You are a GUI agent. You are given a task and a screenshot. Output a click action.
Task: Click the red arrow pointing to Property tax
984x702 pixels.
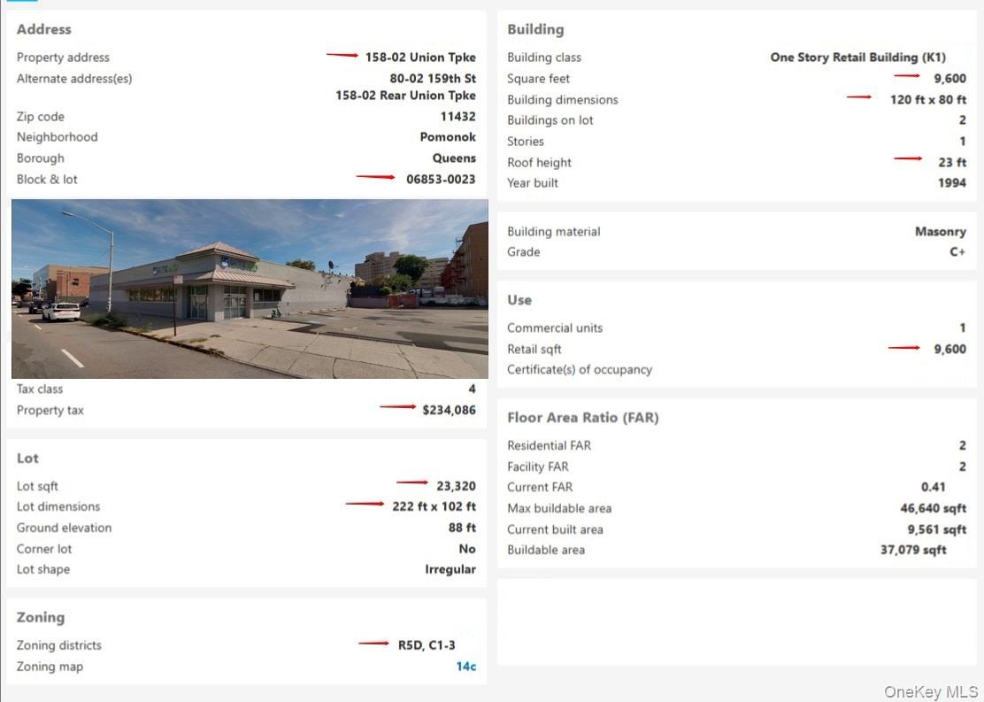[x=397, y=407]
